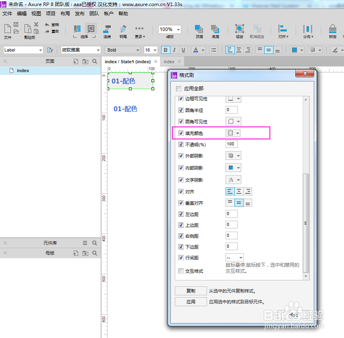Open the 外部阴影 dropdown in dialog

point(233,156)
